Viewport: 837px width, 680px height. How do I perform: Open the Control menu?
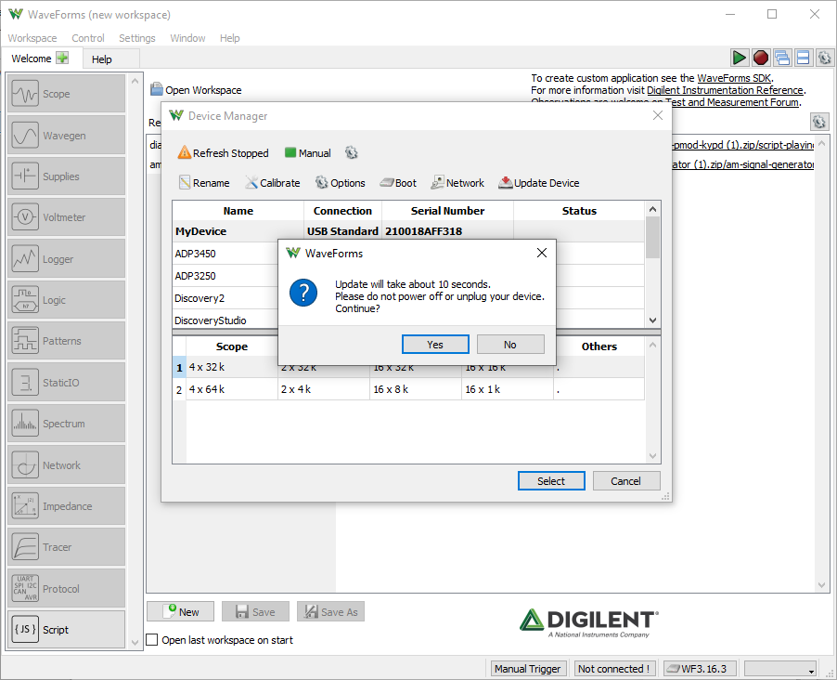[88, 38]
